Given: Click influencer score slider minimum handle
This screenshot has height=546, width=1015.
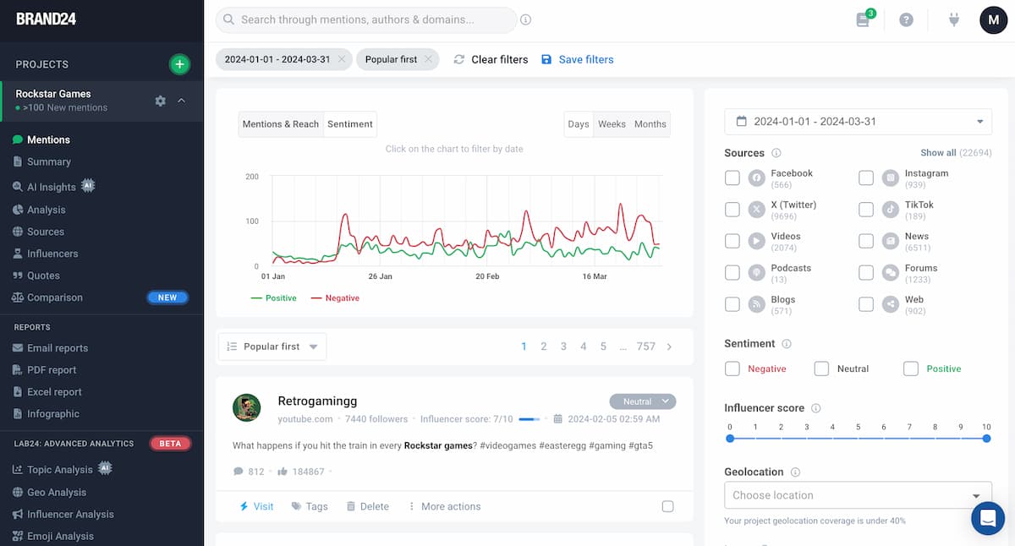Looking at the screenshot, I should coord(730,439).
